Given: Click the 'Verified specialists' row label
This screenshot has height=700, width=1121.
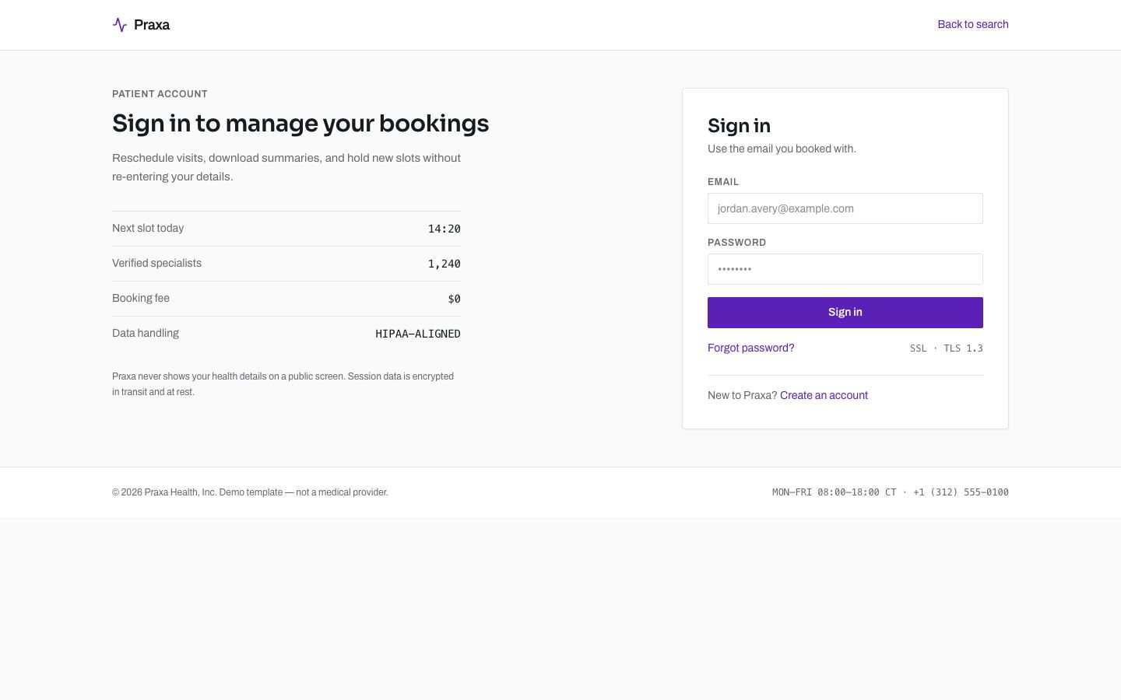Looking at the screenshot, I should pyautogui.click(x=156, y=263).
